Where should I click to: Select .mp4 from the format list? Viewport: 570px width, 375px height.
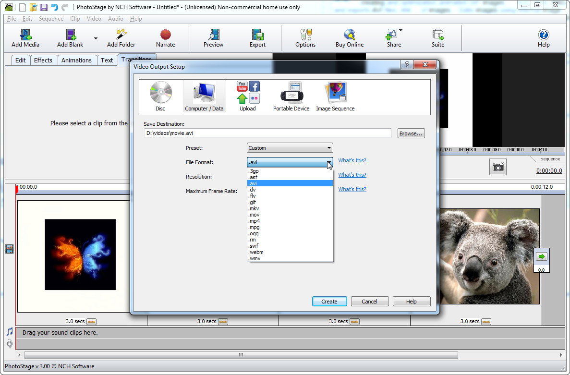(290, 221)
